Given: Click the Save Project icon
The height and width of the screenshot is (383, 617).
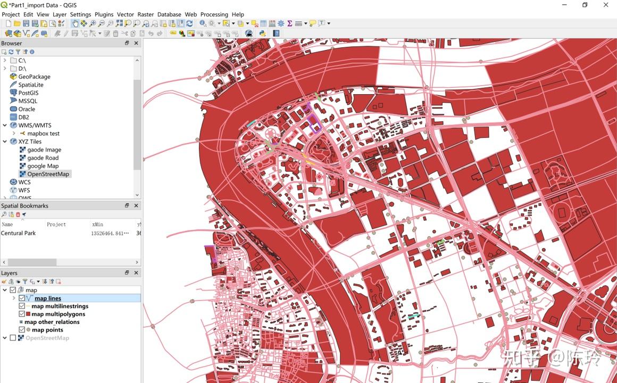Looking at the screenshot, I should [26, 23].
